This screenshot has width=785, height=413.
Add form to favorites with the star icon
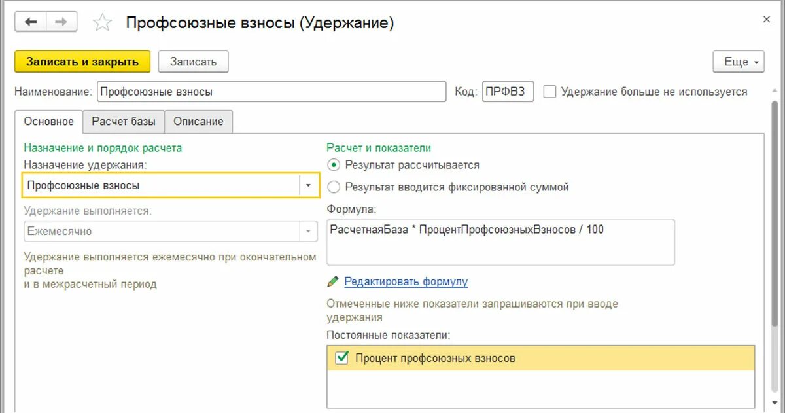point(102,22)
